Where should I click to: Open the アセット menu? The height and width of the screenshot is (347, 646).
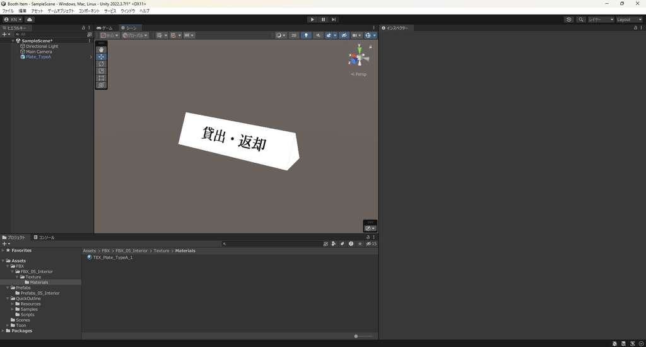point(37,11)
